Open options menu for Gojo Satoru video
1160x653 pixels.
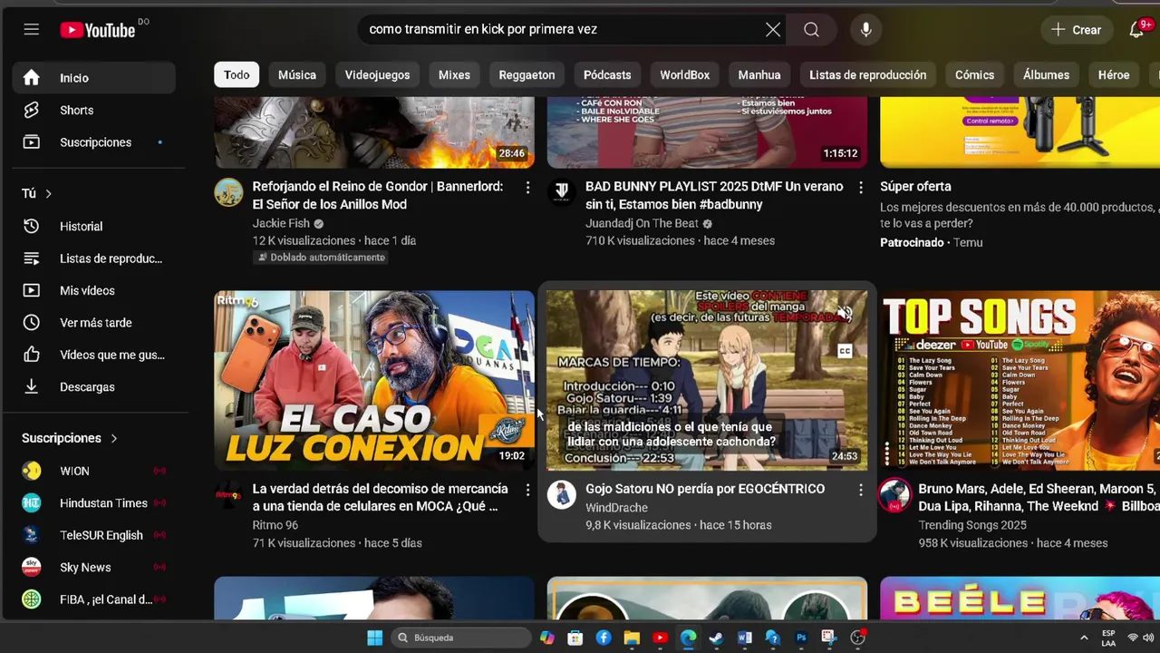pyautogui.click(x=861, y=490)
